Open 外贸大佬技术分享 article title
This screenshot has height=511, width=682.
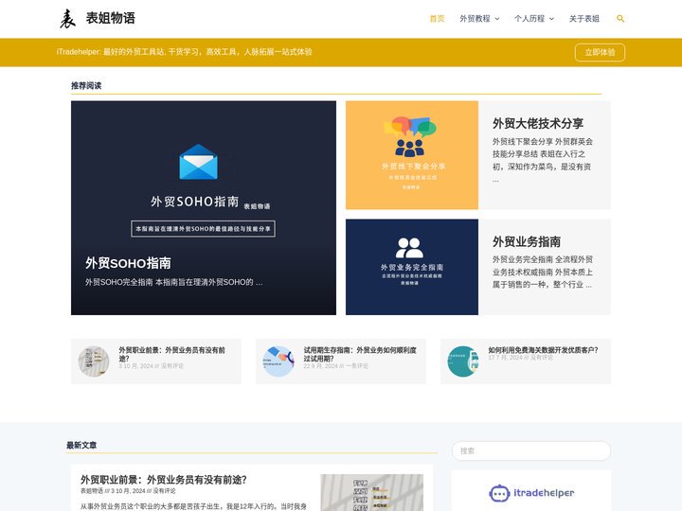[538, 123]
